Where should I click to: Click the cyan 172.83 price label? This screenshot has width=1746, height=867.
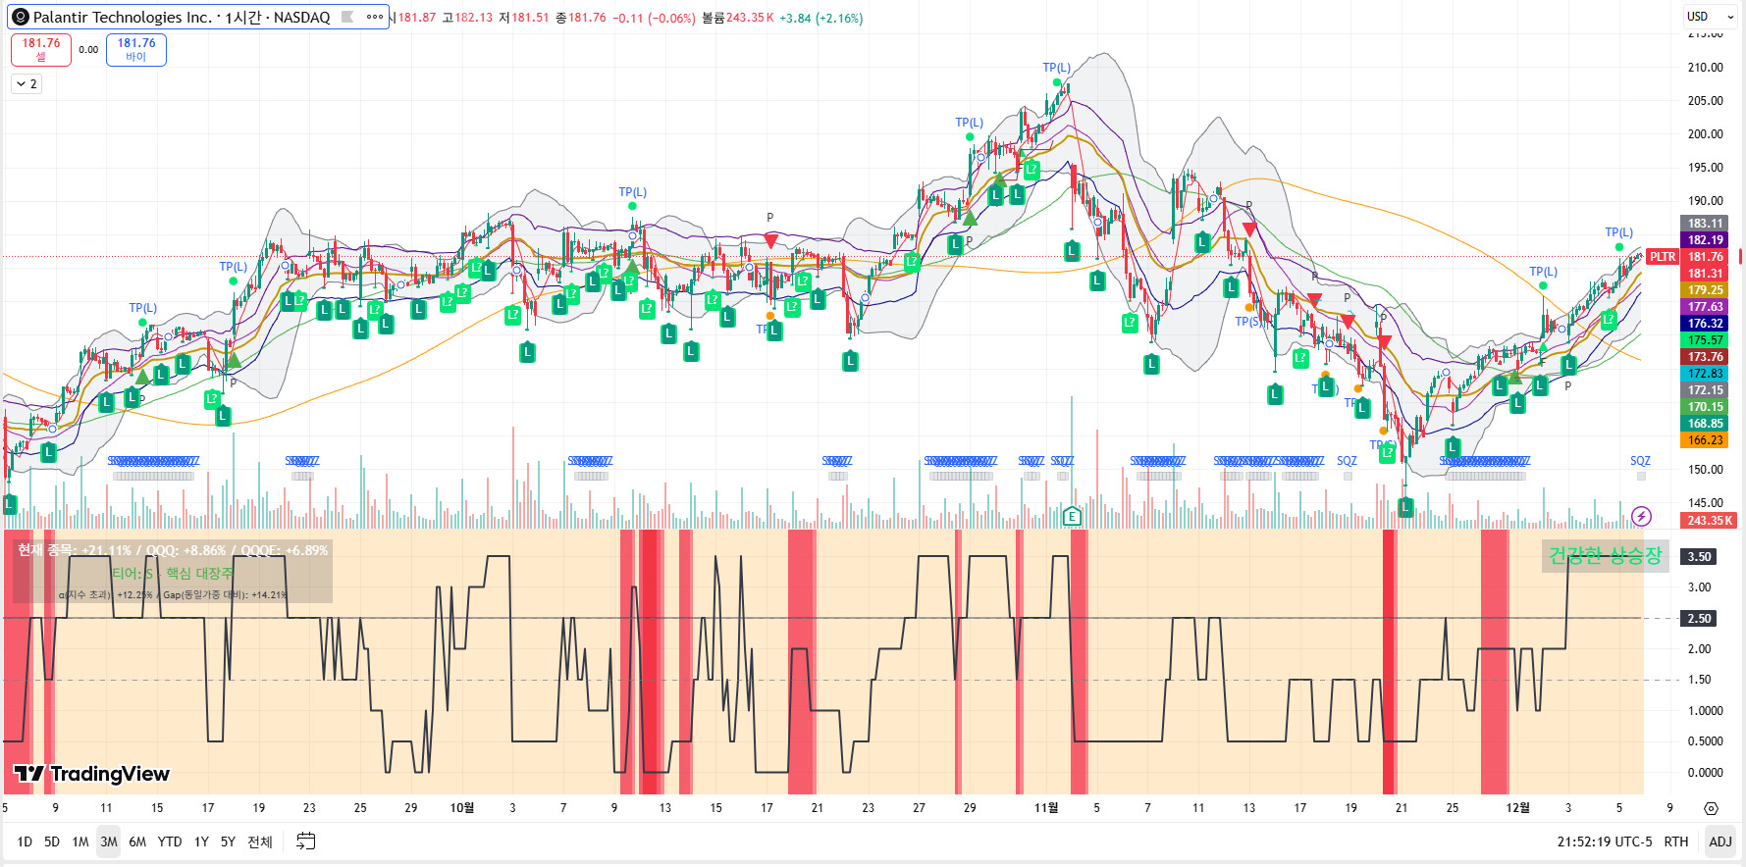point(1705,374)
